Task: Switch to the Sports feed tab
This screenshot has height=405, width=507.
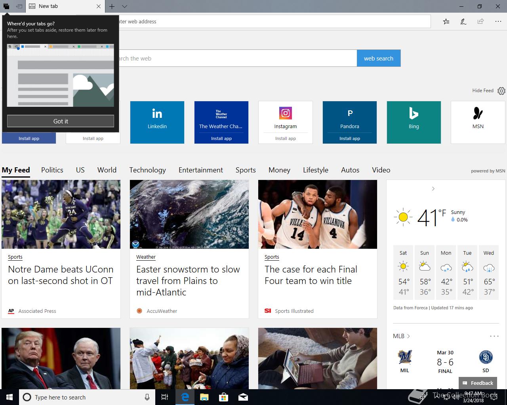Action: click(x=246, y=170)
